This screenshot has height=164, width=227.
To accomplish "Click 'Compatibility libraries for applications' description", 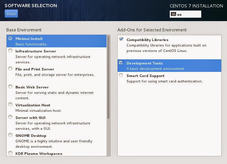I will (x=166, y=48).
